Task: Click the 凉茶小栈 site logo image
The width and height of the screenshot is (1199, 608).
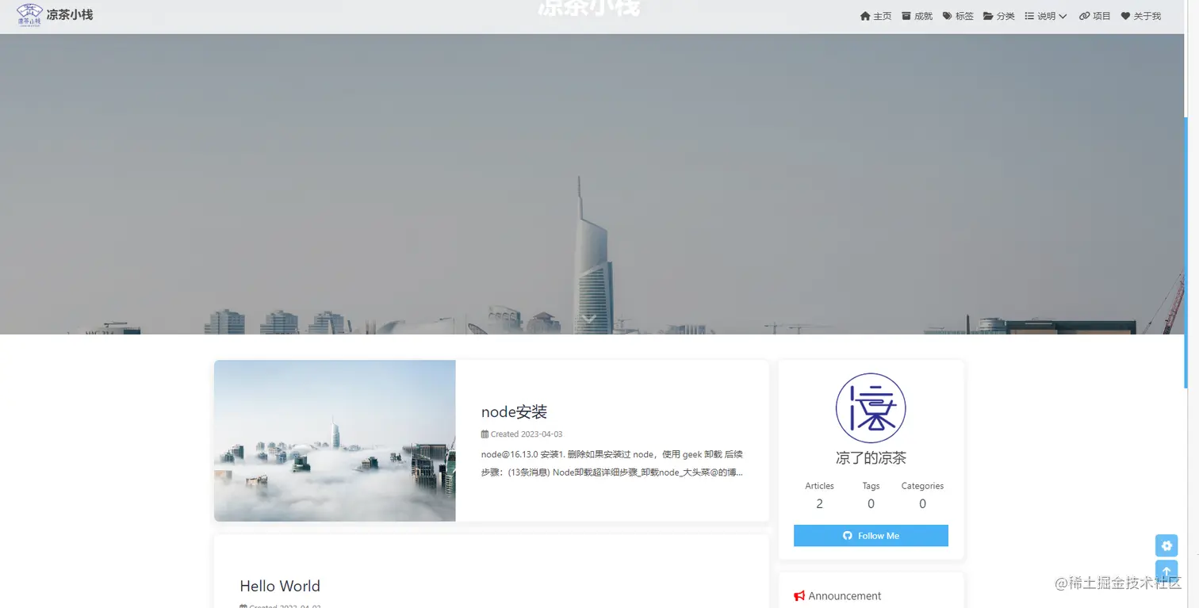Action: (x=30, y=14)
